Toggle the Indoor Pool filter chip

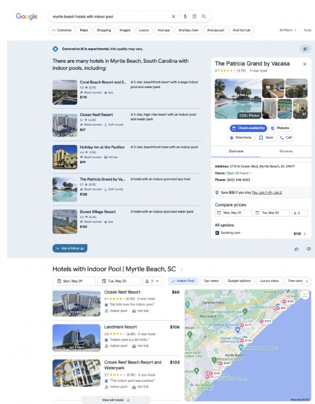pyautogui.click(x=183, y=281)
